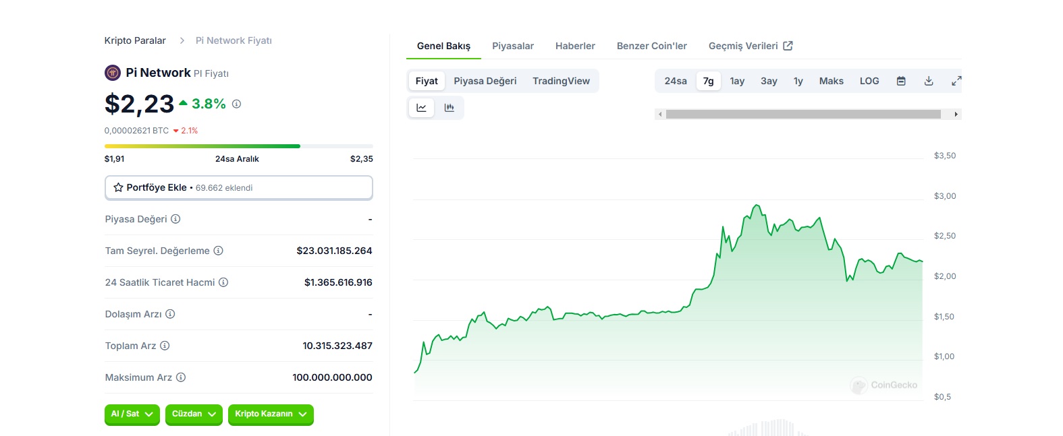Click the $2,35 24h high value

tap(362, 159)
